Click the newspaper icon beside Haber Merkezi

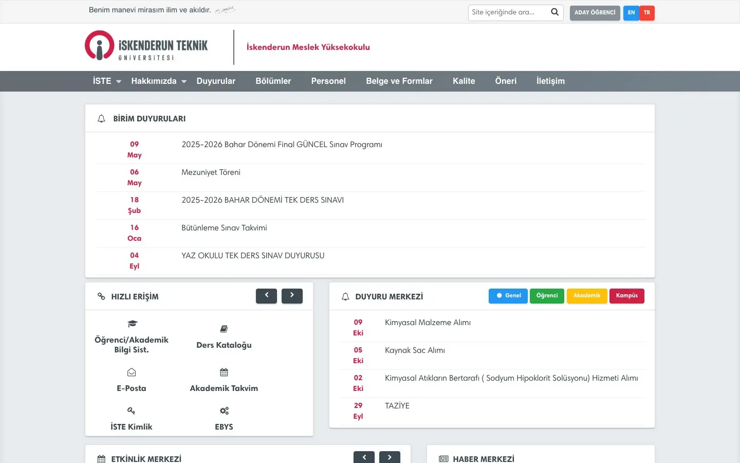[x=443, y=459]
